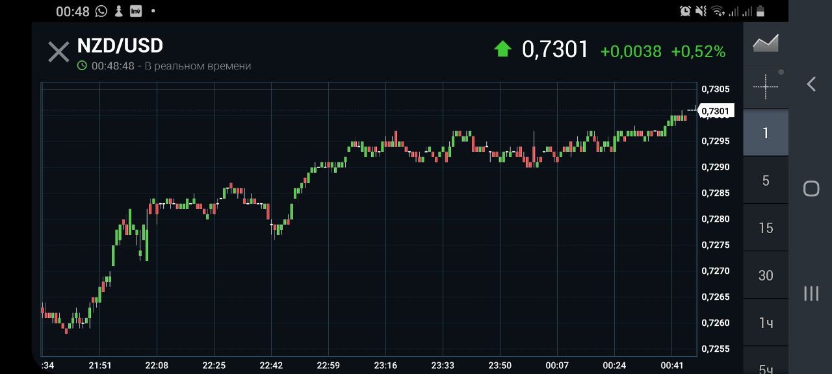Tap the battery status icon
Screen dimensions: 832x374
760,11
